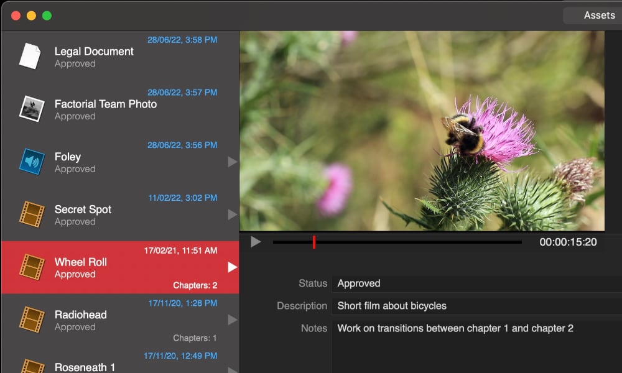Viewport: 622px width, 373px height.
Task: Select the Secret Spot asset title
Action: [83, 210]
